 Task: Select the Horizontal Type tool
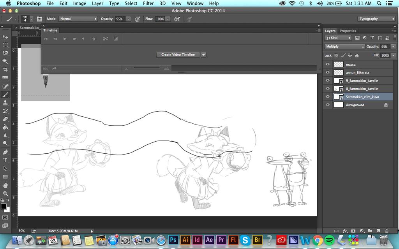pyautogui.click(x=5, y=160)
